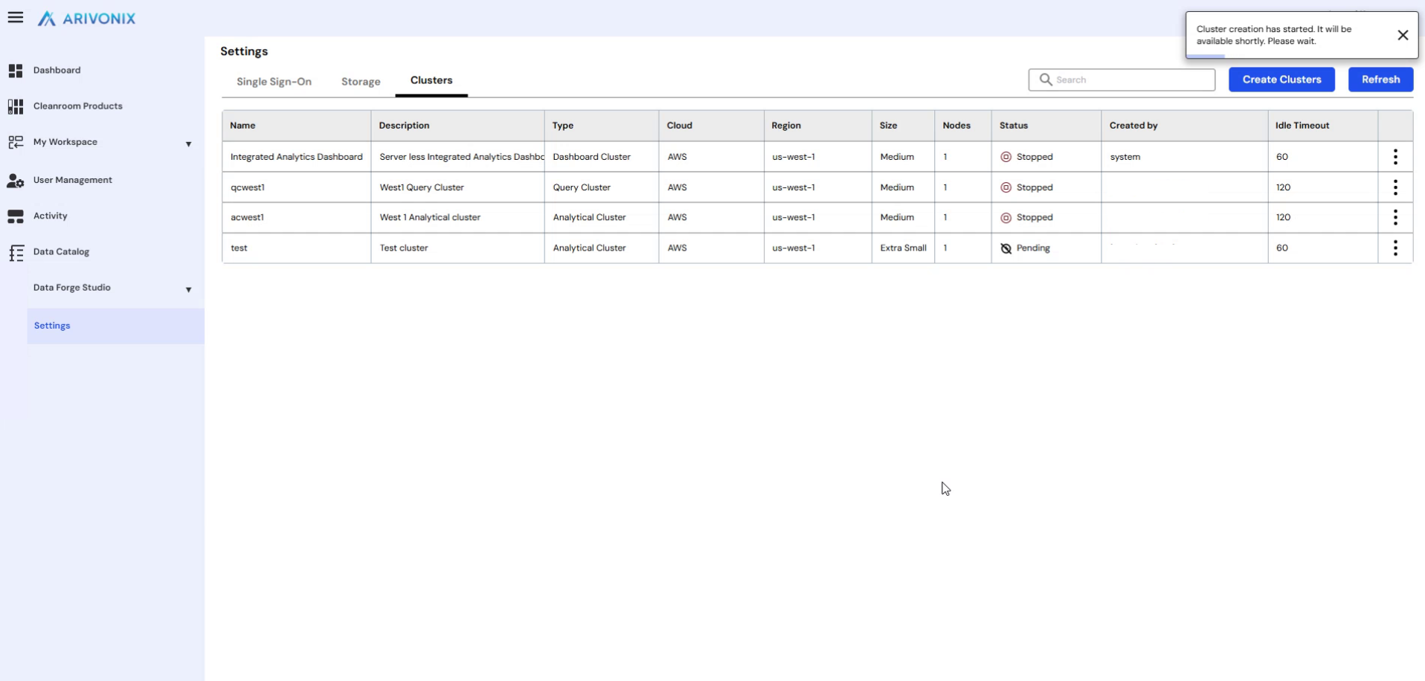Image resolution: width=1425 pixels, height=681 pixels.
Task: Select Settings in the sidebar
Action: (52, 326)
